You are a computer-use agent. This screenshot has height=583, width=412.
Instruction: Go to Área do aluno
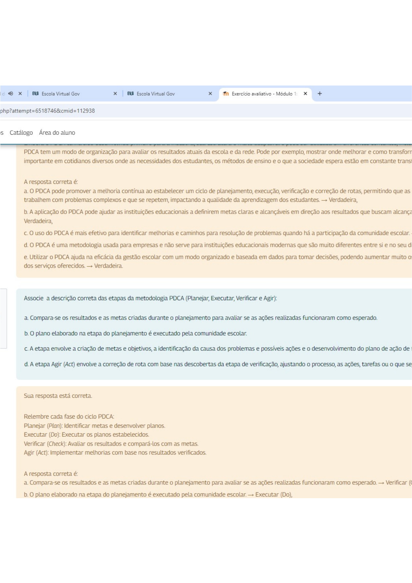click(57, 133)
